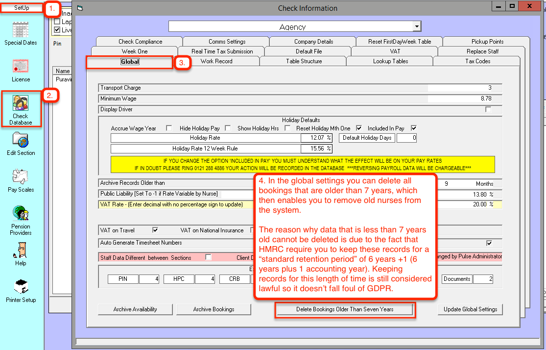Click the Help icon in sidebar
Viewport: 546px width, 350px height.
click(x=21, y=250)
